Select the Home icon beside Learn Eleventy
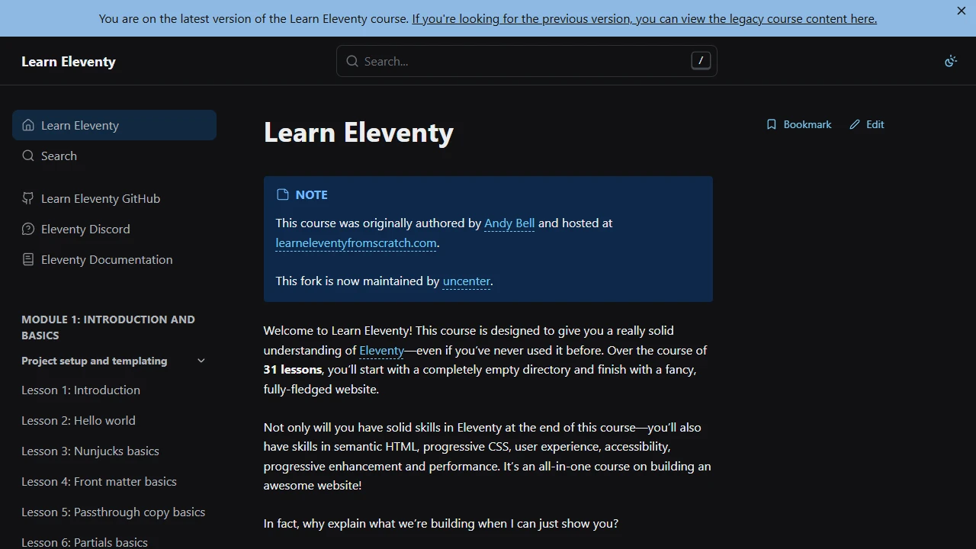 click(27, 125)
